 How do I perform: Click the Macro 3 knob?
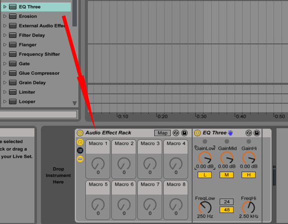[150, 164]
